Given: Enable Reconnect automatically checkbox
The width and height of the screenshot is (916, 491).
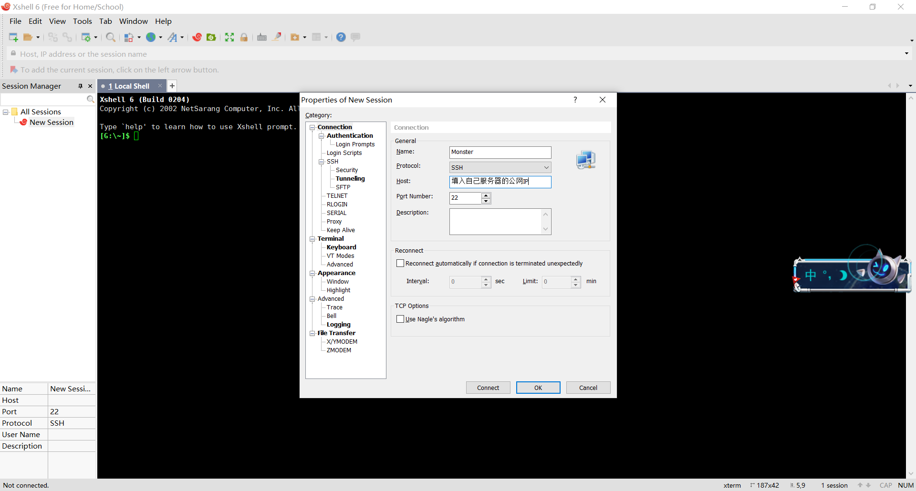Looking at the screenshot, I should coord(400,263).
